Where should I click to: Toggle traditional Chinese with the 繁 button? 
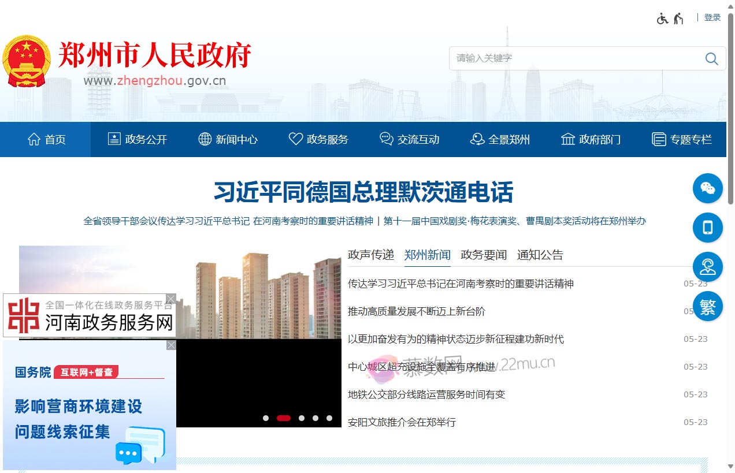coord(707,306)
